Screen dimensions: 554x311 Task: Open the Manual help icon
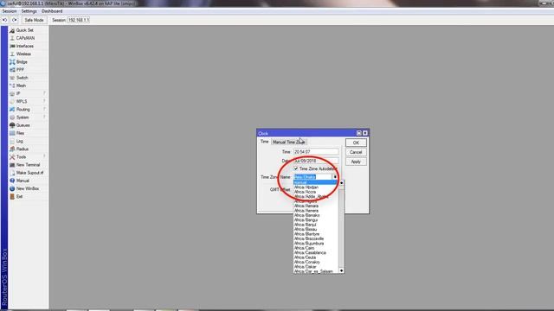[x=12, y=181]
